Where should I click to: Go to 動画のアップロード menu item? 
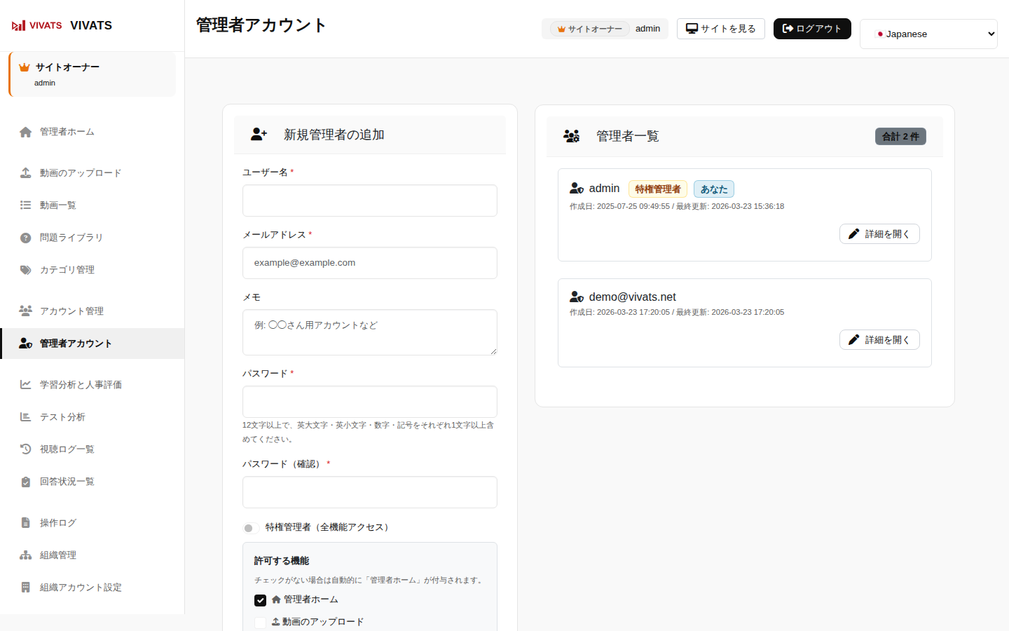(92, 173)
